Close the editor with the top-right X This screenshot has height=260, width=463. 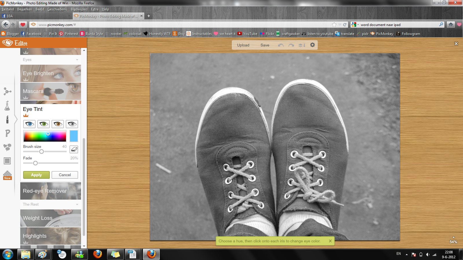pyautogui.click(x=456, y=44)
